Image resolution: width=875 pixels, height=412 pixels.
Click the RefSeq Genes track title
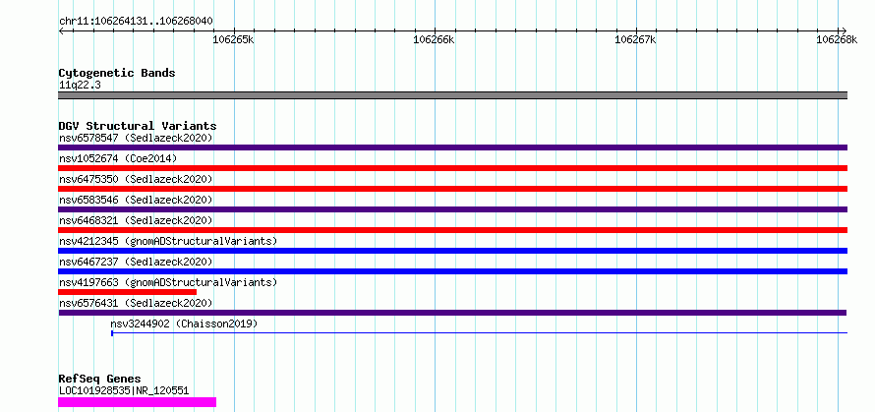[x=99, y=380]
